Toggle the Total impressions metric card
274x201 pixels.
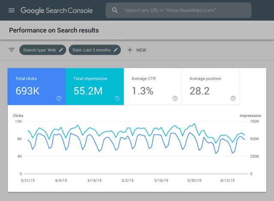(x=95, y=86)
